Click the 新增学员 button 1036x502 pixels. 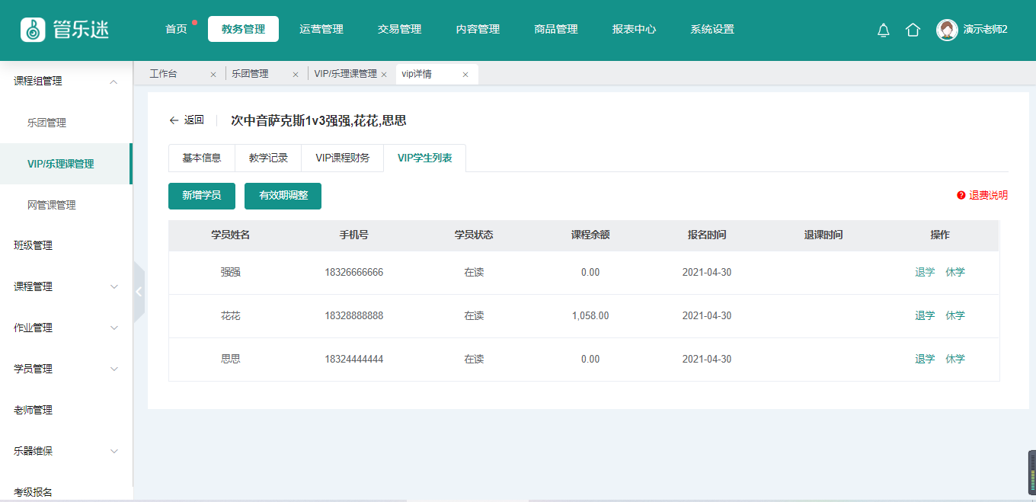(x=202, y=196)
